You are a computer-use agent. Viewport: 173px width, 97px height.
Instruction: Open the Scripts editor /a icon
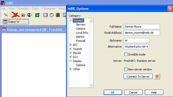pyautogui.click(x=37, y=15)
